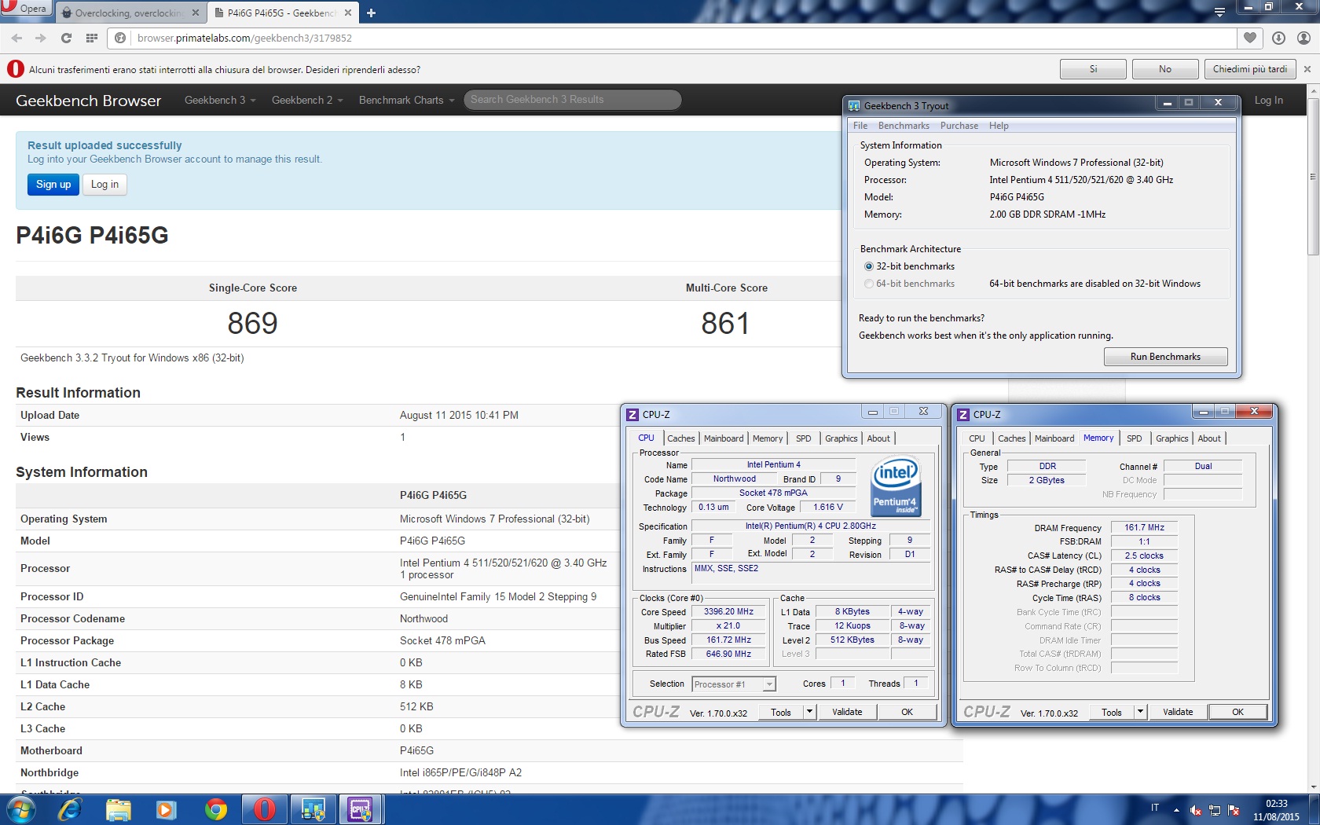
Task: Open the tab list menu icon
Action: (1219, 12)
